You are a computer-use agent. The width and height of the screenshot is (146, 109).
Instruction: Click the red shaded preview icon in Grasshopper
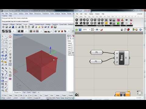click(128, 30)
